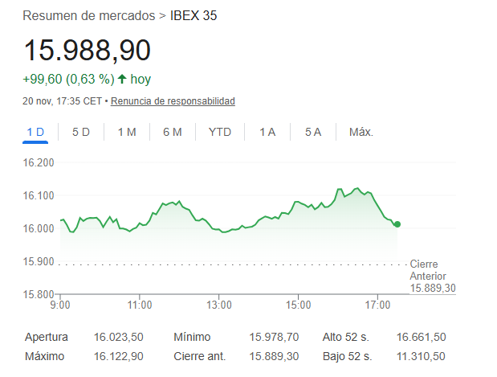Viewport: 497px width, 377px height.
Task: Click the green endpoint dot on chart
Action: pyautogui.click(x=397, y=224)
